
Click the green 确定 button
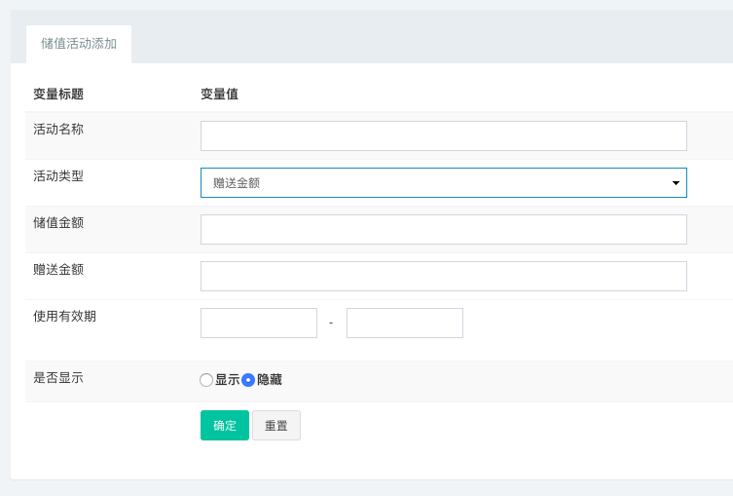click(x=225, y=425)
